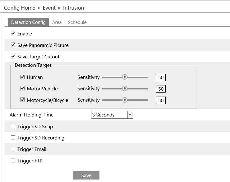
Task: Check the Trigger FTP box
Action: click(13, 160)
